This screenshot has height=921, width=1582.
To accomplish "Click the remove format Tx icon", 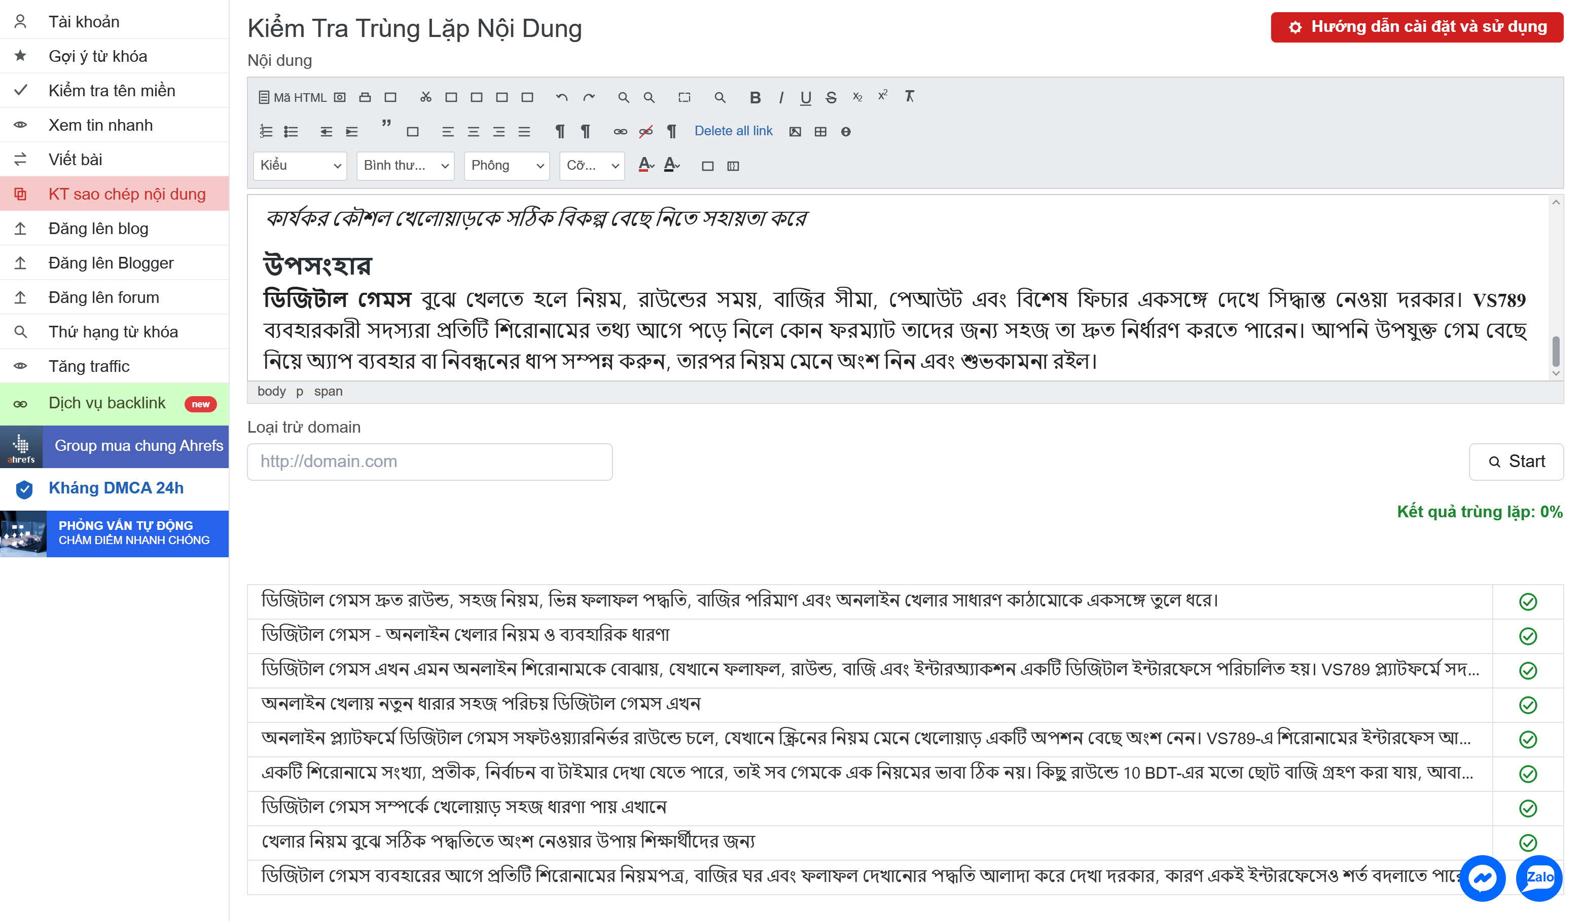I will [909, 96].
